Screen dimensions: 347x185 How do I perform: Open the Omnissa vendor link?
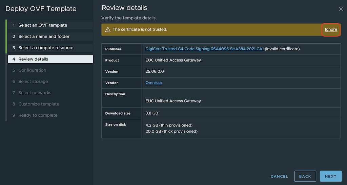tap(154, 83)
